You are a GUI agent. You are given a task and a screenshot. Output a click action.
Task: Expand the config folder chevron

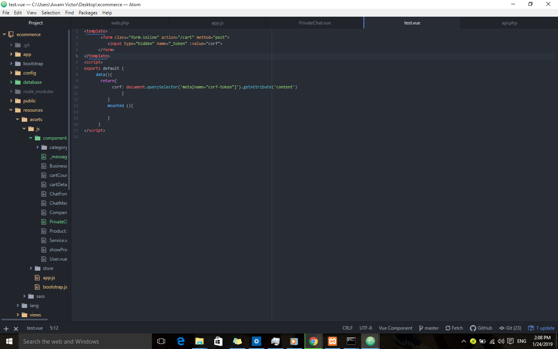(x=11, y=73)
